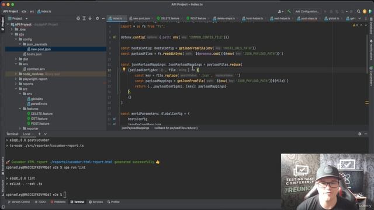
Task: Switch to the new post.json editor tab
Action: [x=141, y=18]
